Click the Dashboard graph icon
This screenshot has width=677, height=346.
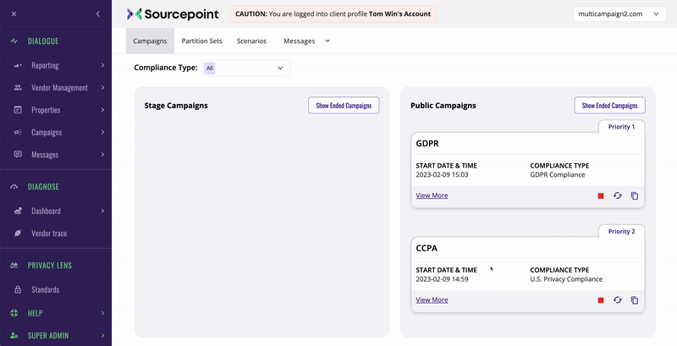coord(18,211)
